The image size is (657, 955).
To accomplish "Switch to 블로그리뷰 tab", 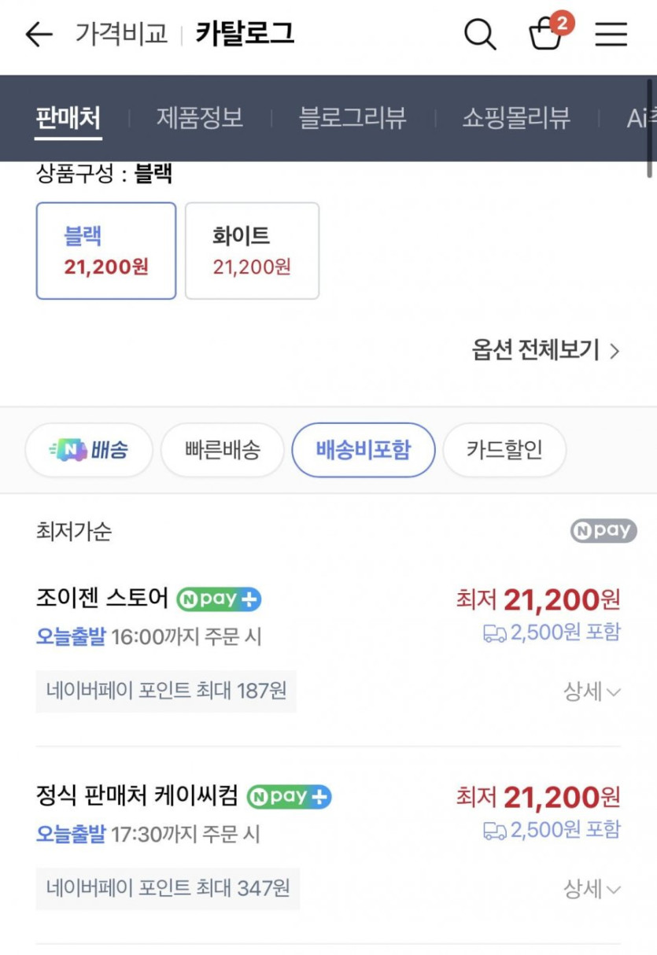I will [352, 118].
